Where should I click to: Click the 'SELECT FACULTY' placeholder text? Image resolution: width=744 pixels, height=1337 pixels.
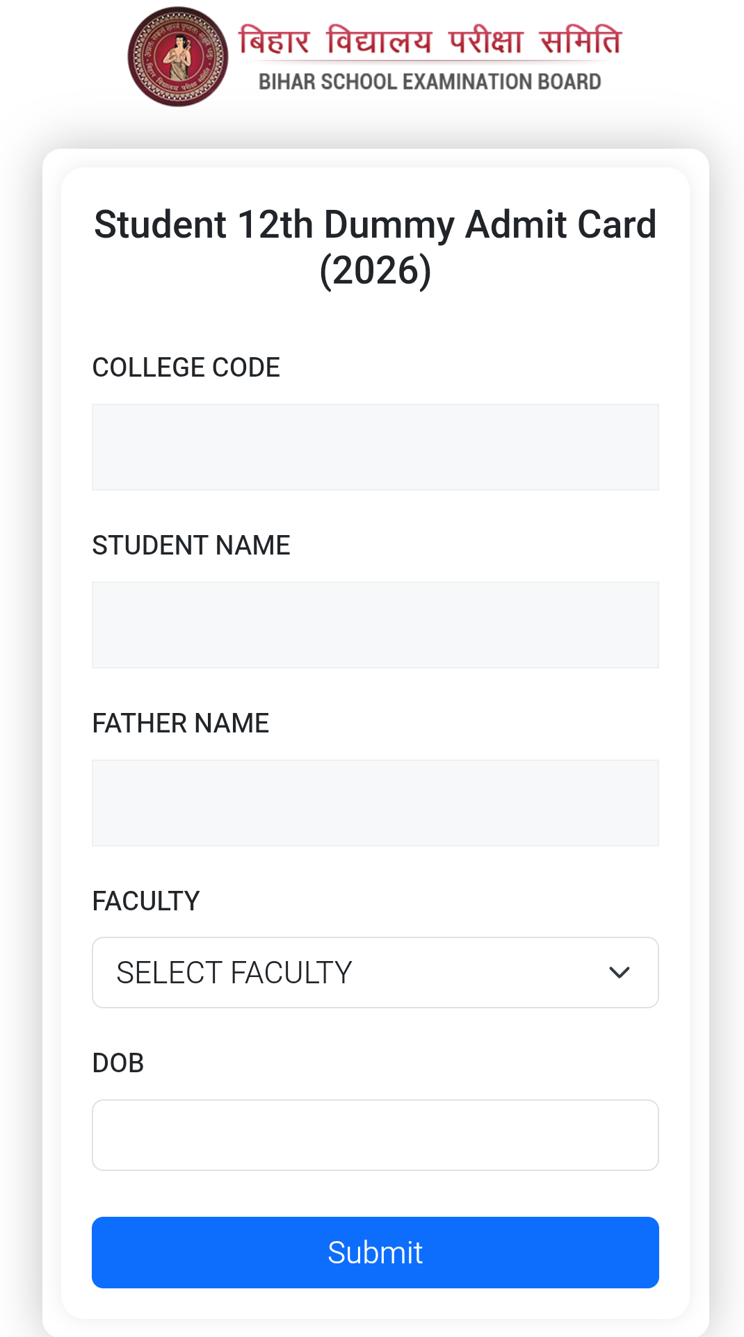[234, 973]
